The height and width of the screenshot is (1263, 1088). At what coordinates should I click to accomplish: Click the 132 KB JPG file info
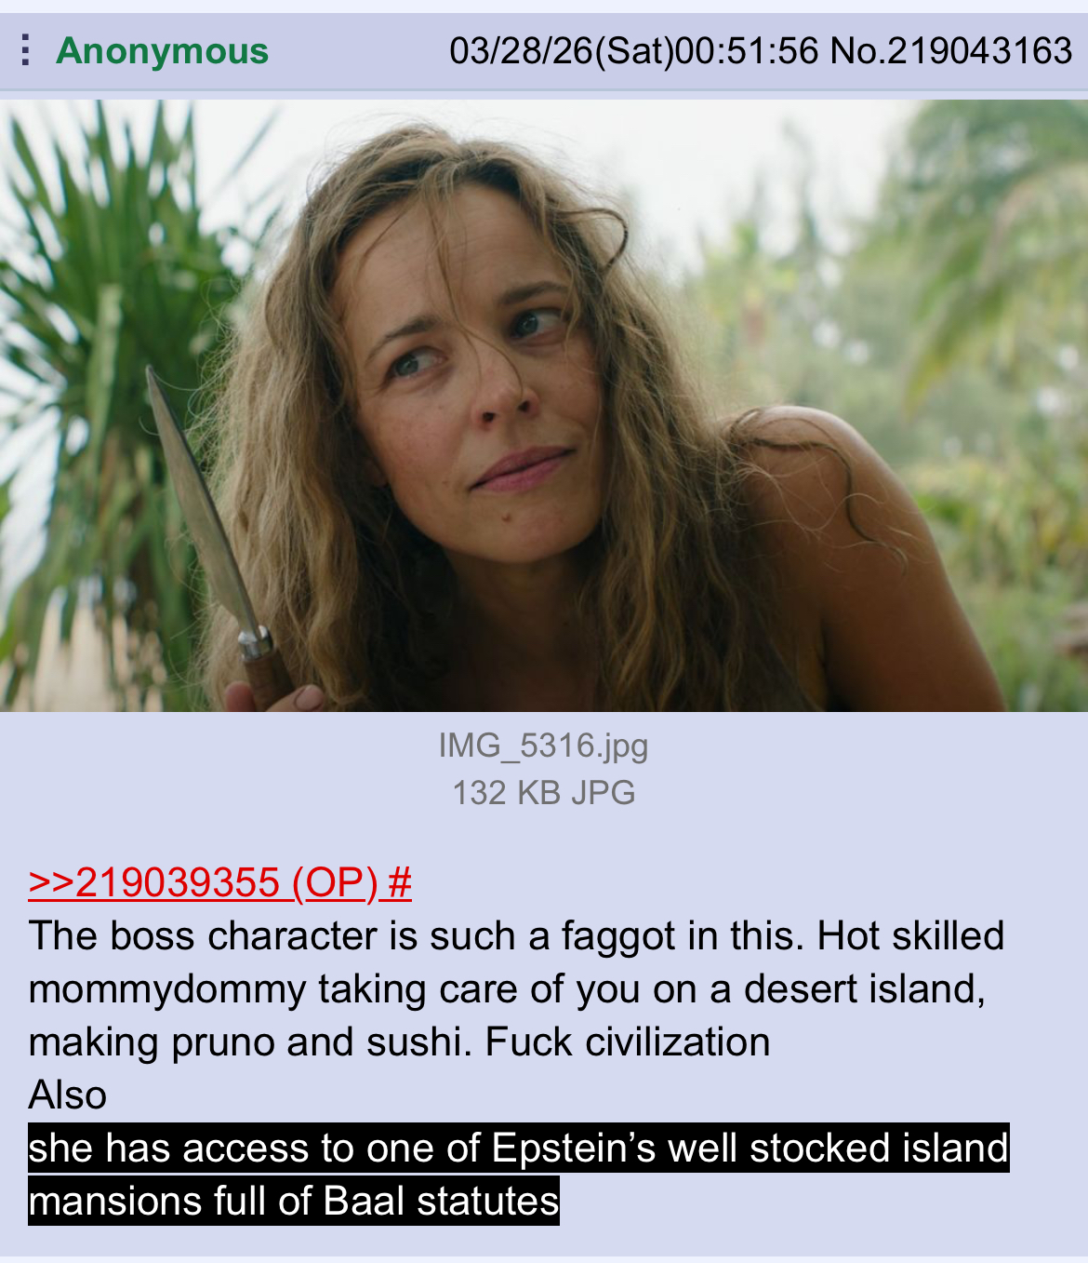(543, 793)
